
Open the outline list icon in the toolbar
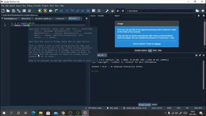[24, 11]
